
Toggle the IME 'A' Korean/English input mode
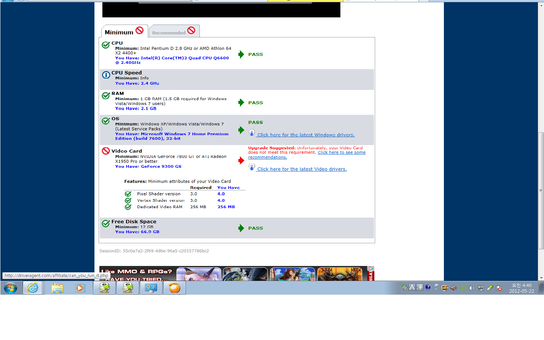click(x=412, y=287)
